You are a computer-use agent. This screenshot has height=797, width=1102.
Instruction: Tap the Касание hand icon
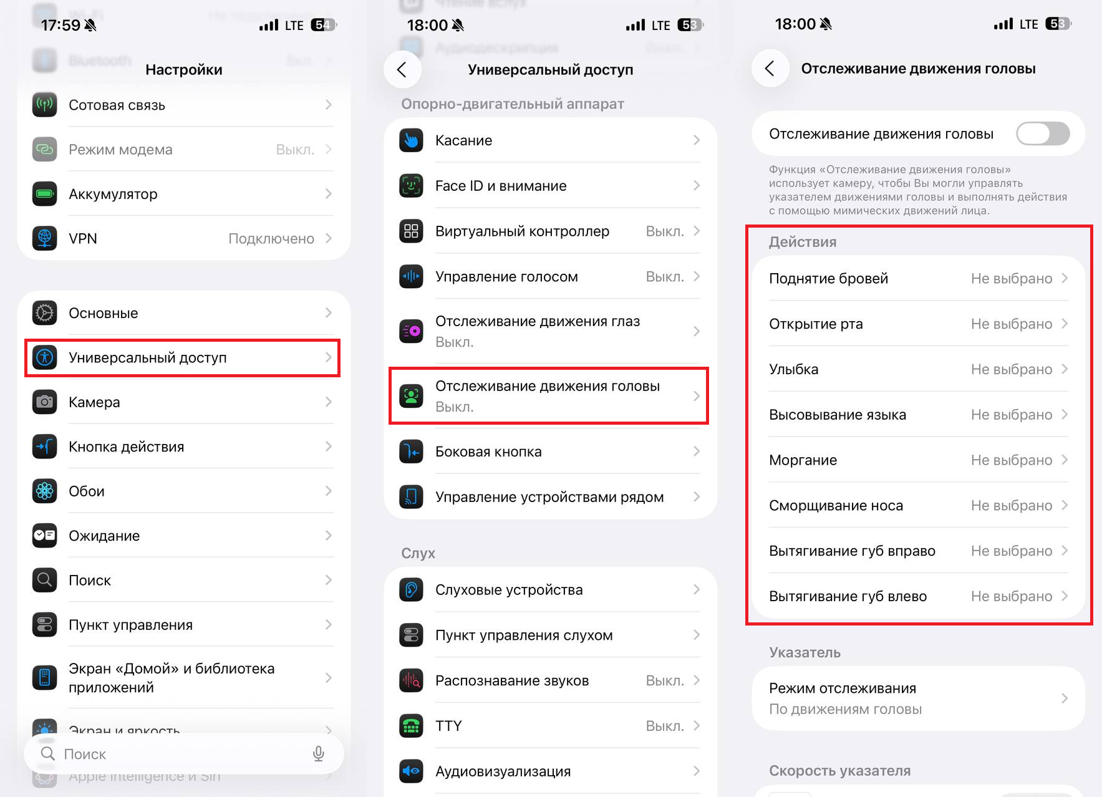click(411, 140)
